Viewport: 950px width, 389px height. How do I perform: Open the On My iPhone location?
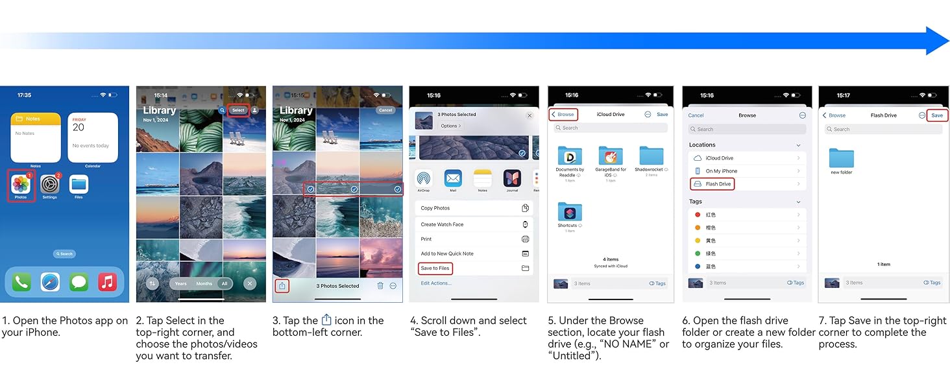pyautogui.click(x=747, y=171)
